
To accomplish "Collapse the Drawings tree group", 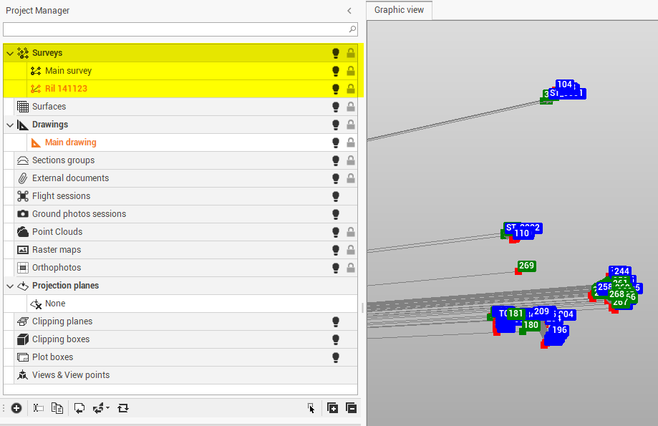I will point(9,125).
